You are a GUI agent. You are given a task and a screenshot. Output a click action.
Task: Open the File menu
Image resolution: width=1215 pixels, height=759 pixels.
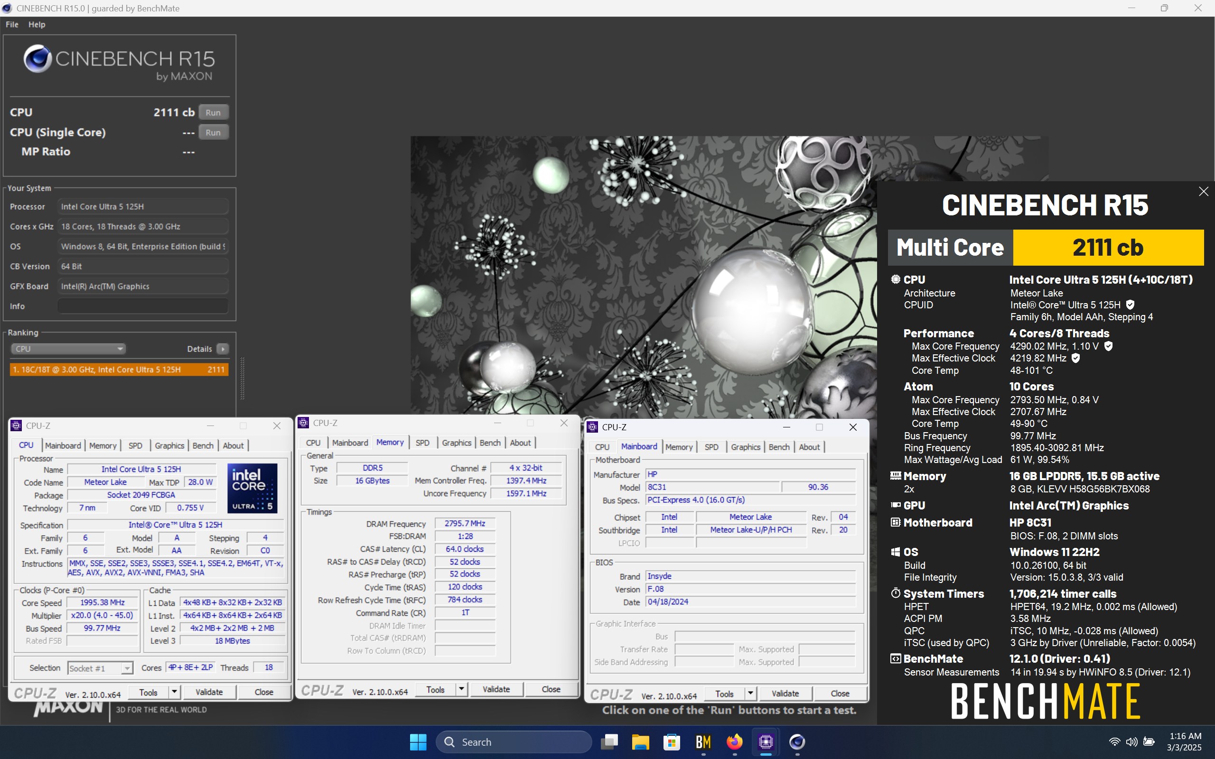[12, 24]
